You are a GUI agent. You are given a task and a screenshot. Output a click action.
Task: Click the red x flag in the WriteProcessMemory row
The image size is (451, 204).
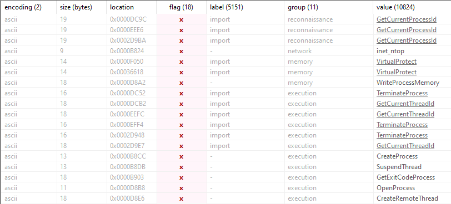181,83
